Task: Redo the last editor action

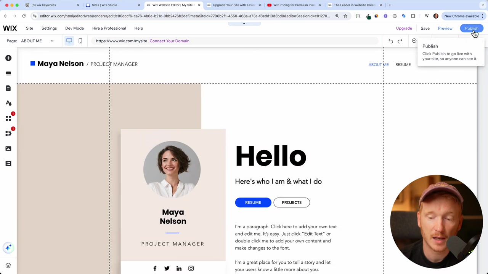Action: pyautogui.click(x=400, y=41)
